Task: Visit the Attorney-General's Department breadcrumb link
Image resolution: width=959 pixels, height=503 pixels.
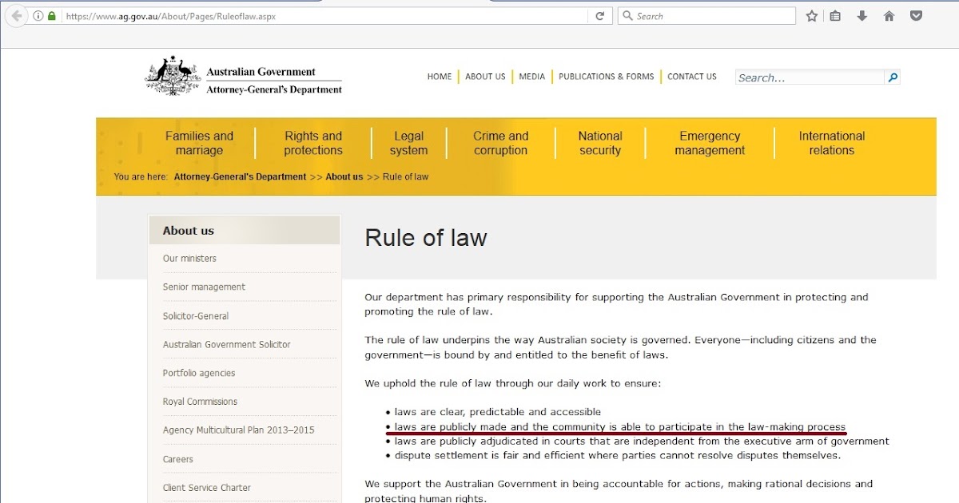Action: coord(239,176)
